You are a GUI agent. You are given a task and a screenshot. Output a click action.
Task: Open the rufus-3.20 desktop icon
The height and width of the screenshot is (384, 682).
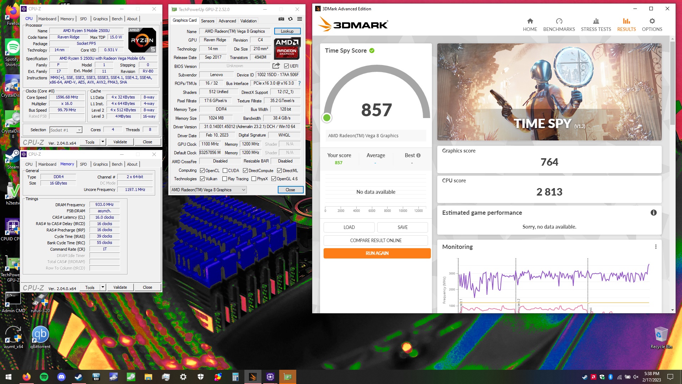[x=40, y=302]
